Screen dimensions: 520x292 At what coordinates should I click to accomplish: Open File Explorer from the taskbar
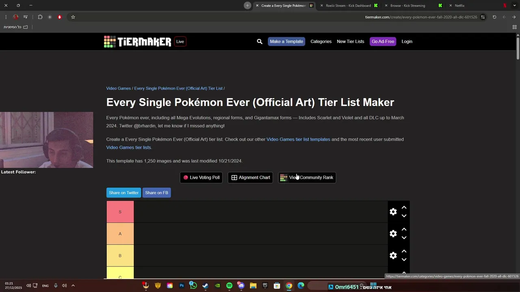[253, 286]
